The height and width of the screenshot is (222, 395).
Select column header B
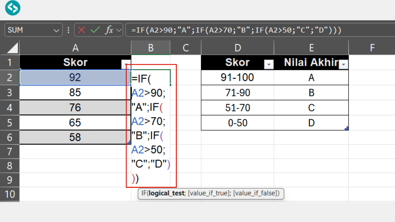pyautogui.click(x=150, y=47)
